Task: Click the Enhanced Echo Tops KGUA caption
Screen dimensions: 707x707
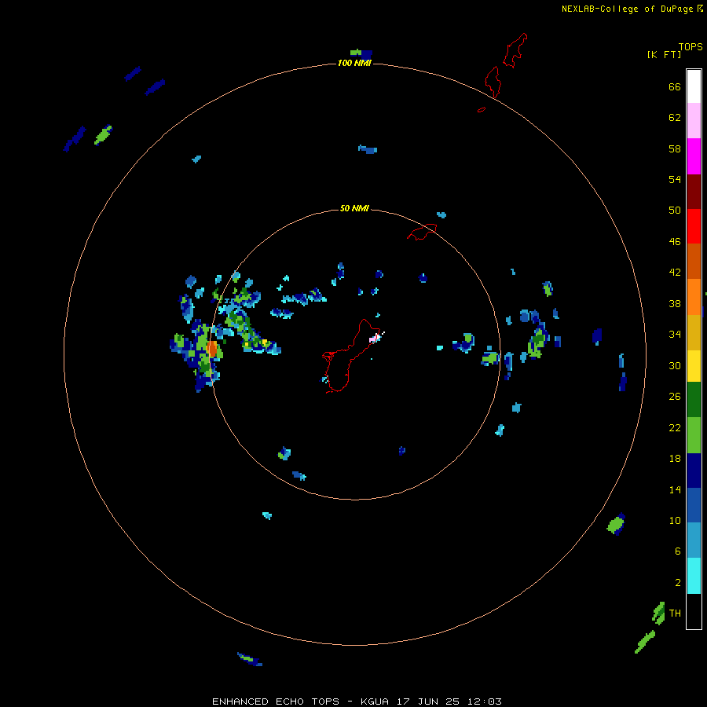Action: tap(357, 702)
